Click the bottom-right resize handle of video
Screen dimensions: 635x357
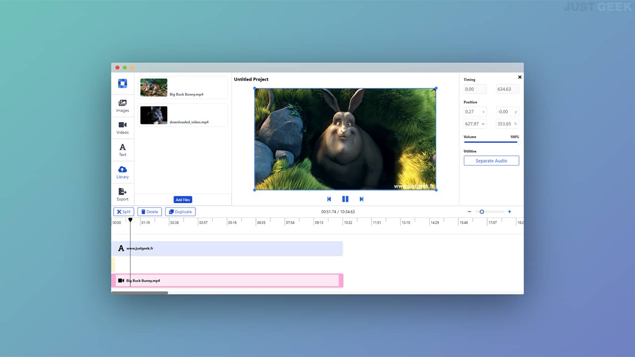[436, 190]
